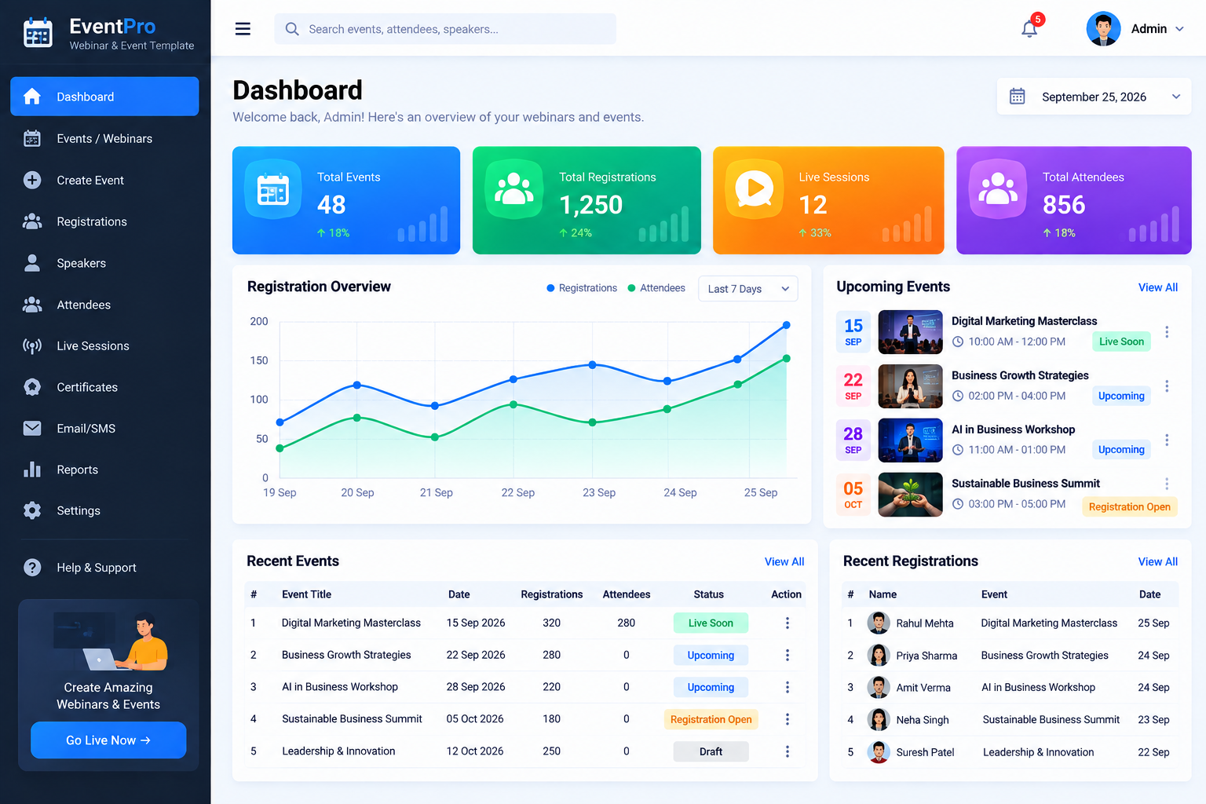
Task: Click Rahul Mehta's avatar
Action: (x=879, y=623)
